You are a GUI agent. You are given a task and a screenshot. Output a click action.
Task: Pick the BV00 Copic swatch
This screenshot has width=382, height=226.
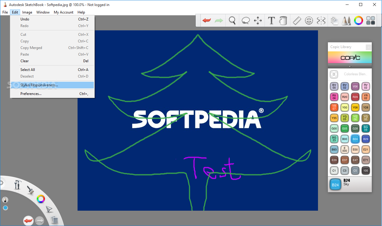pos(334,87)
